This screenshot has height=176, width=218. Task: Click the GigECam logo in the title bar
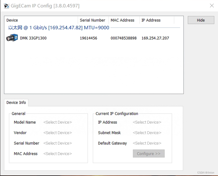point(6,6)
